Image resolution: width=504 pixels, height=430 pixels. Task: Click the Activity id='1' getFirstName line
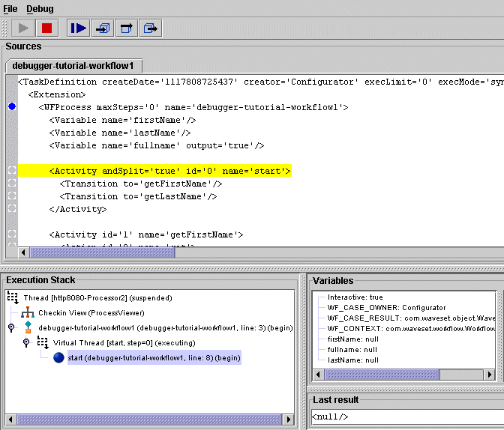[146, 234]
